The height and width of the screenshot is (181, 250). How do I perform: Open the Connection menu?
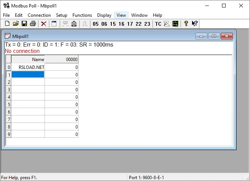39,15
